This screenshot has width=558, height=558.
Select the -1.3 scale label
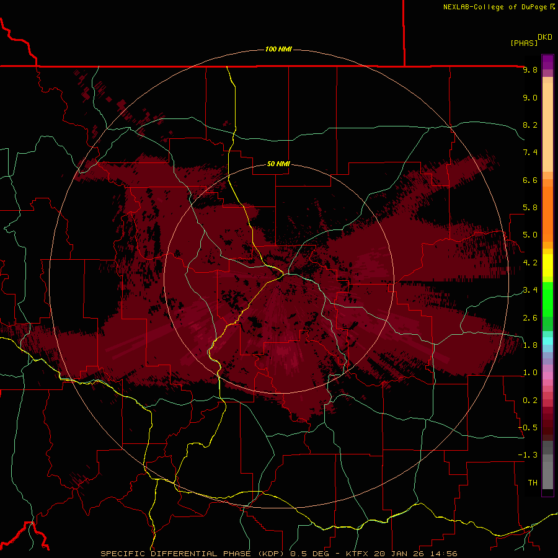click(528, 455)
